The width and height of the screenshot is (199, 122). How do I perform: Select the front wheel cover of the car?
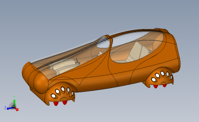coord(61,93)
